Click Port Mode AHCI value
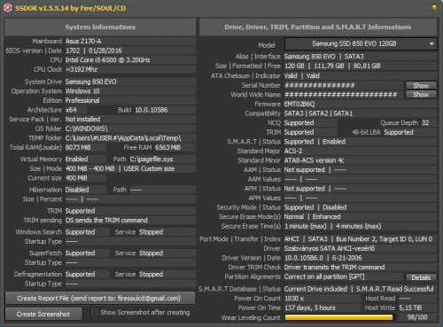 click(291, 239)
